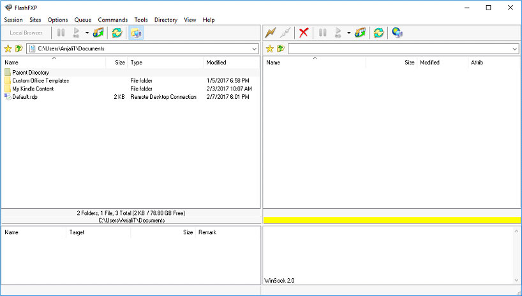Open the Help menu
The height and width of the screenshot is (296, 522).
(209, 20)
